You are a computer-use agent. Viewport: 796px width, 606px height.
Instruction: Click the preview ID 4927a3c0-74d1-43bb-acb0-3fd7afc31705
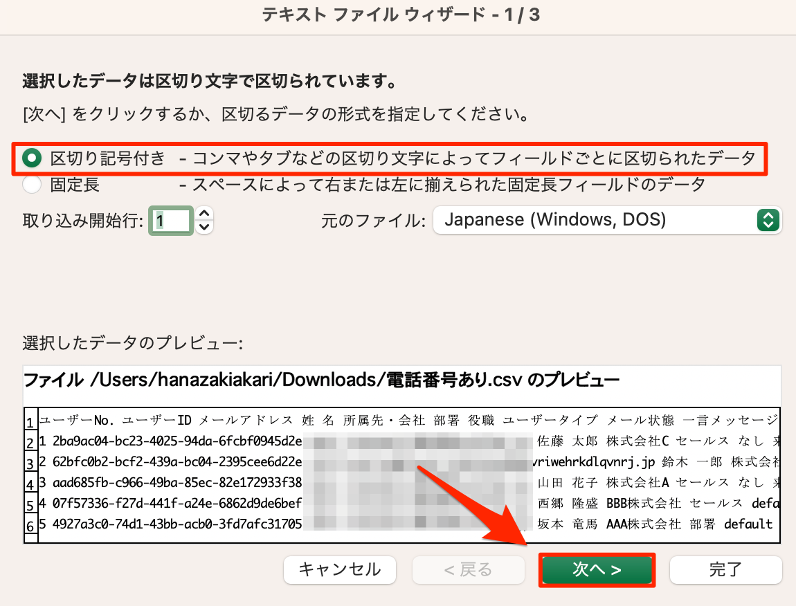177,524
